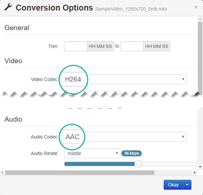Click the first HH:MM:SS label after Trim

coord(100,46)
